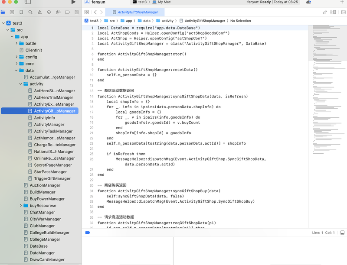347x265 pixels.
Task: Toggle the navigator sidebar visibility
Action: coord(28,2)
